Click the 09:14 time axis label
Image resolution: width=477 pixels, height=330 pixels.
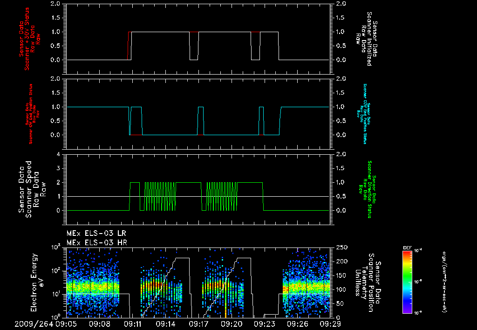point(166,324)
